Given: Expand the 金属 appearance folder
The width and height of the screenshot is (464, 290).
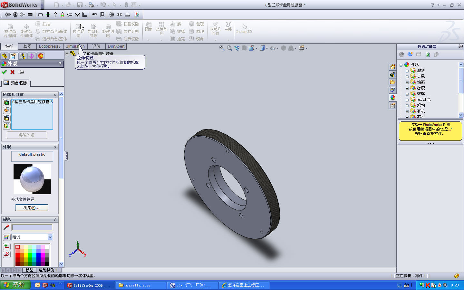Looking at the screenshot, I should [407, 77].
